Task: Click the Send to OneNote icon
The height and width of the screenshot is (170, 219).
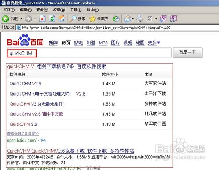Action: point(163,19)
